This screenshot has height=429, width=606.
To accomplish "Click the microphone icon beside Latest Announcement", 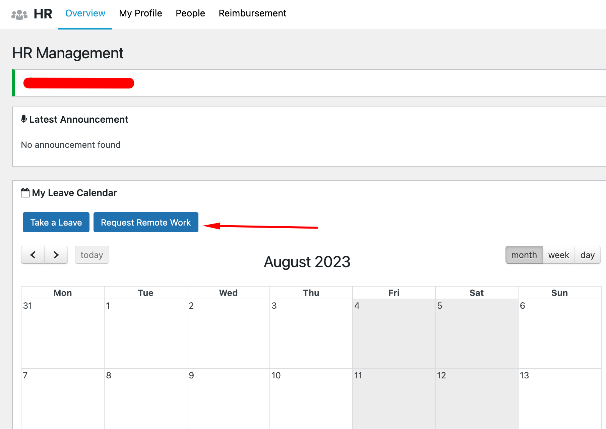I will [x=24, y=119].
